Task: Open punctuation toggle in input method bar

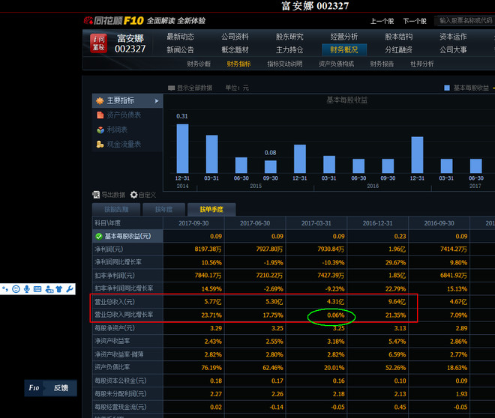Action: pos(5,288)
